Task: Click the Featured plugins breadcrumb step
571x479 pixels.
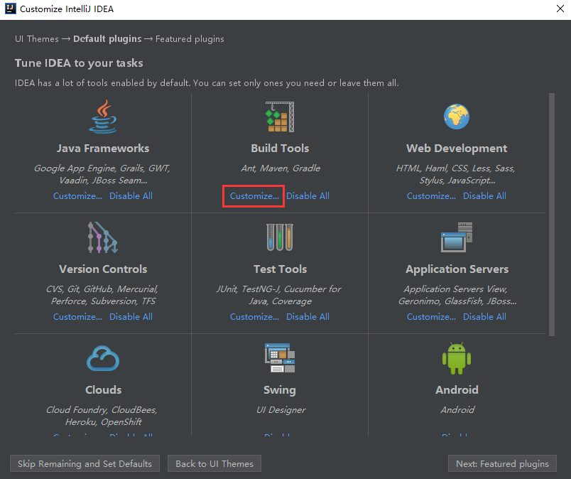Action: [190, 39]
